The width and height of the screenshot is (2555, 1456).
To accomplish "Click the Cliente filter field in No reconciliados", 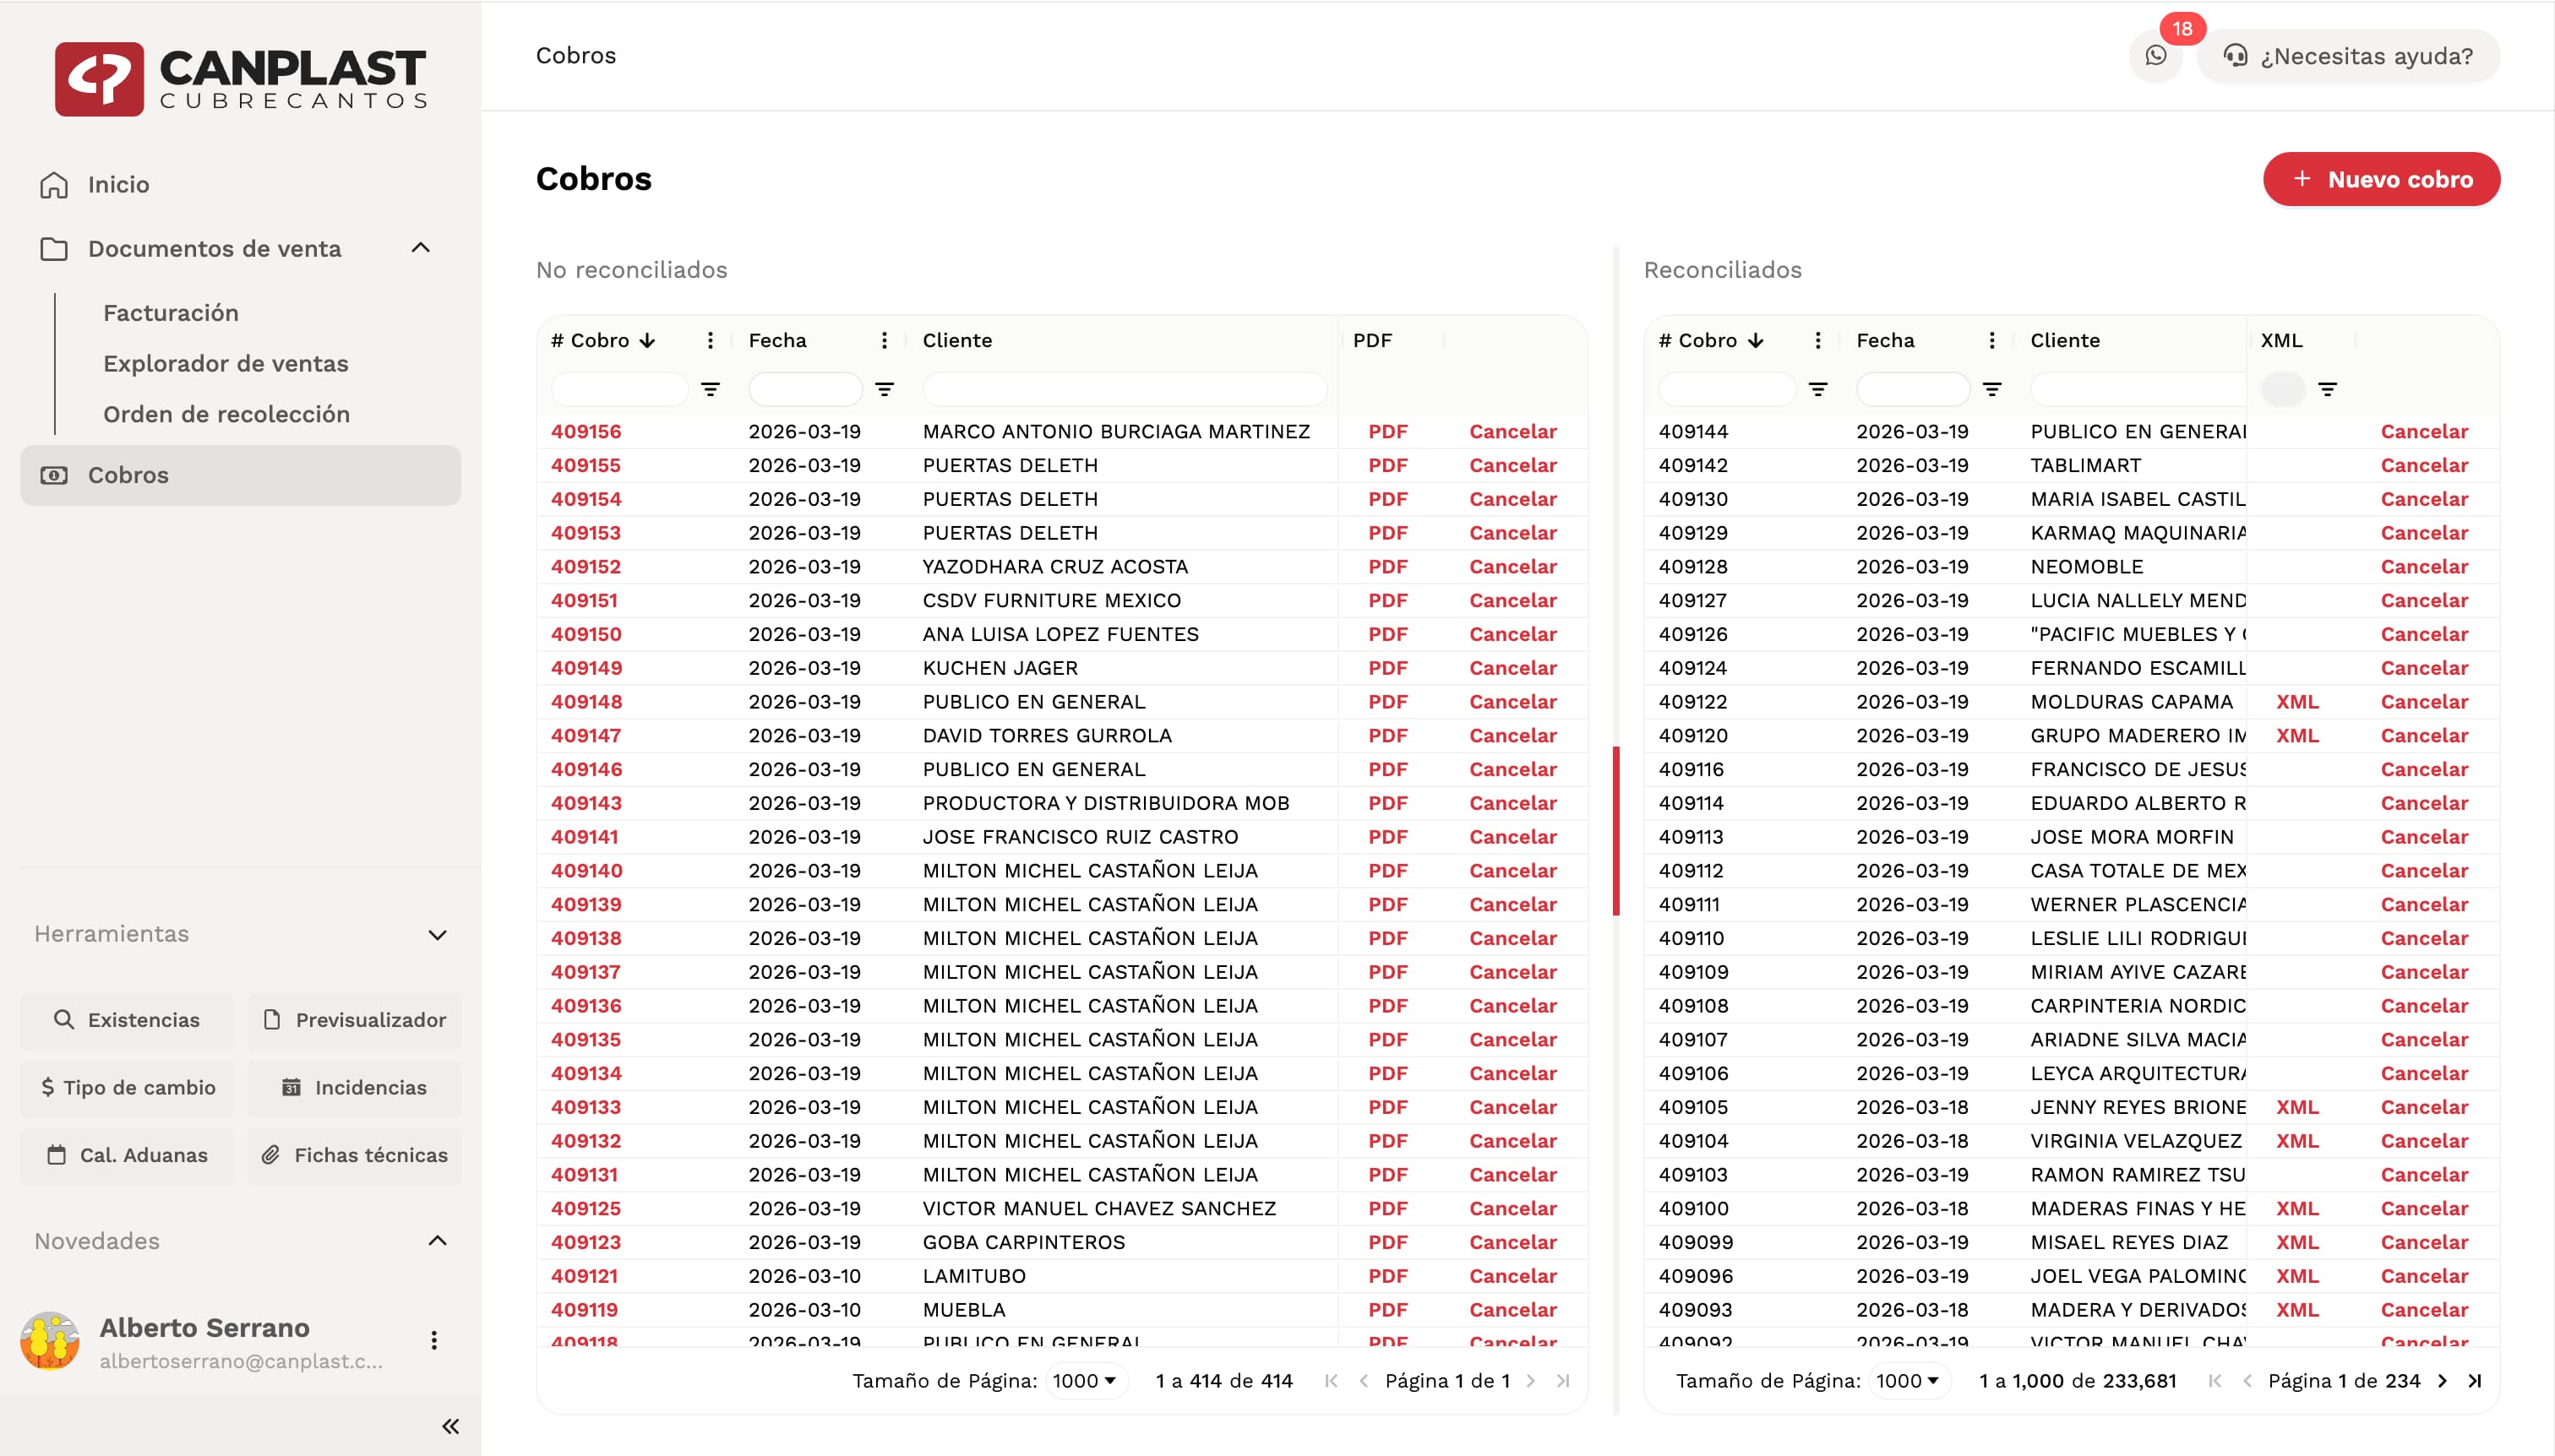I will pos(1125,389).
